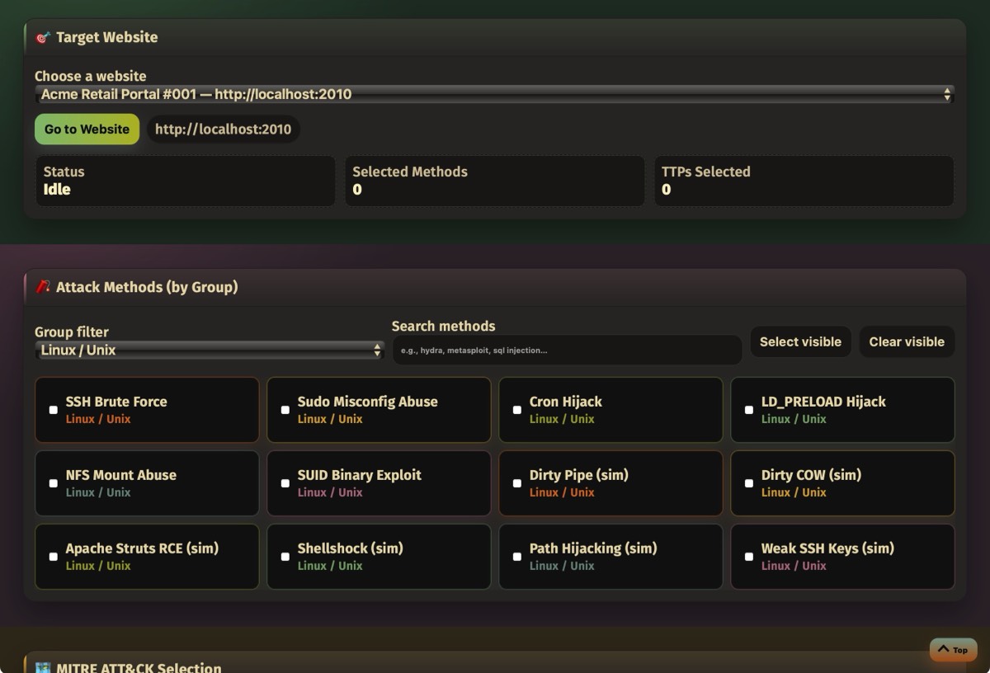Check the Weak SSH Keys (sim) box
The image size is (990, 673).
point(749,557)
